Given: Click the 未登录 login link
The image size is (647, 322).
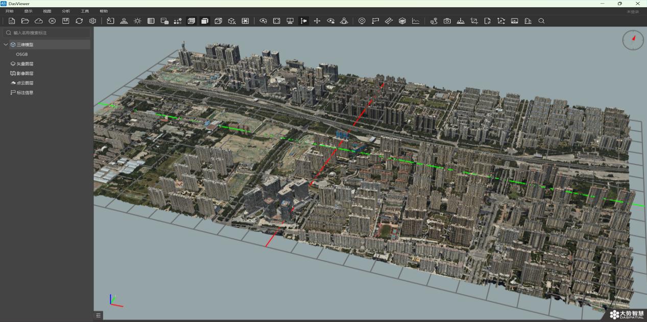Looking at the screenshot, I should (x=633, y=12).
